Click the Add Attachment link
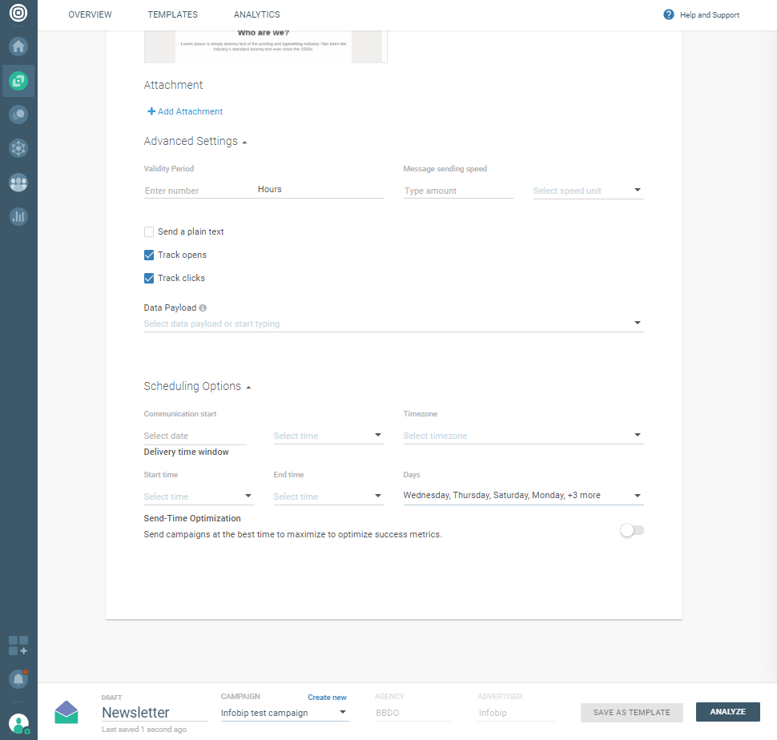Screen dimensions: 777x740 pos(185,112)
